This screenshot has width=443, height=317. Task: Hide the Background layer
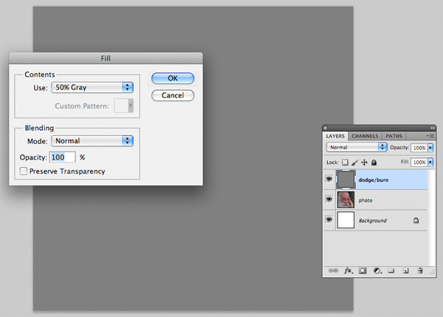click(329, 219)
